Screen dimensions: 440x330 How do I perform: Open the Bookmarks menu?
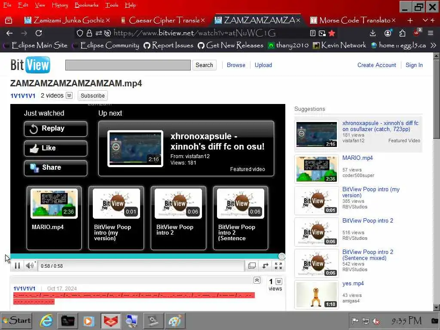tap(86, 5)
